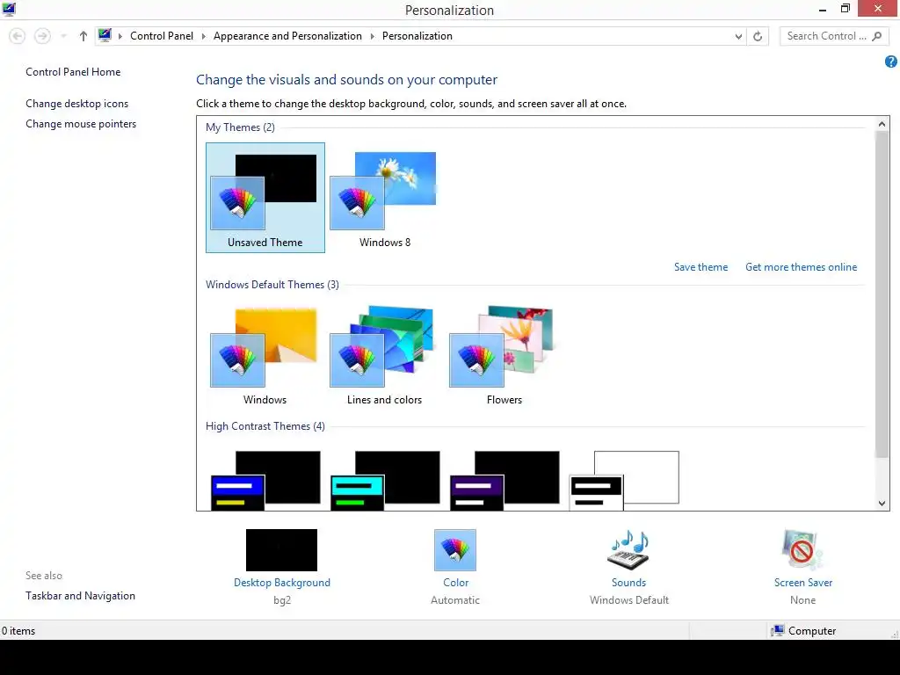Restore down the Personalization window
900x675 pixels.
[x=846, y=9]
